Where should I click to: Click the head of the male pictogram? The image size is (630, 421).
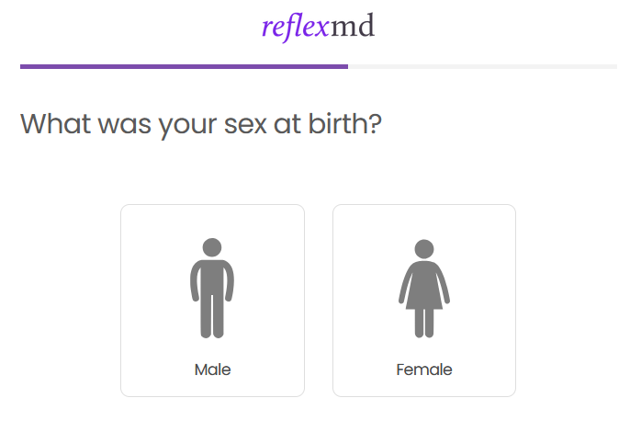212,247
